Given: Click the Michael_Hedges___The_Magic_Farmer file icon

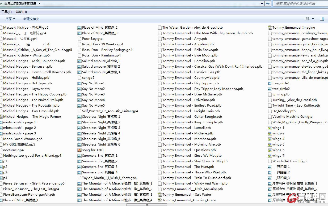Looking at the screenshot, I should 1,117.
